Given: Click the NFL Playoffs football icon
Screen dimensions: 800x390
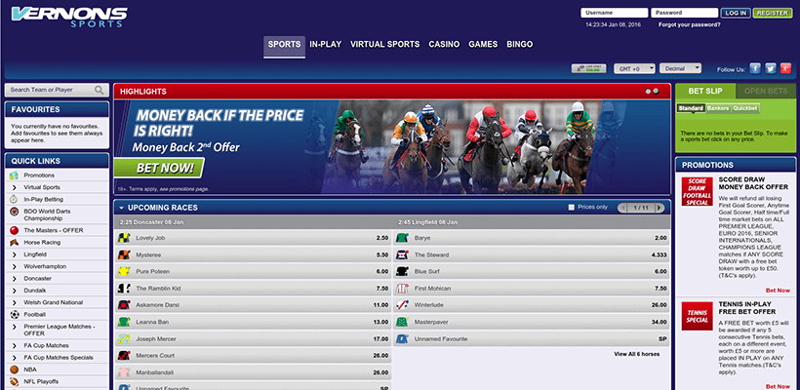Looking at the screenshot, I should (14, 382).
